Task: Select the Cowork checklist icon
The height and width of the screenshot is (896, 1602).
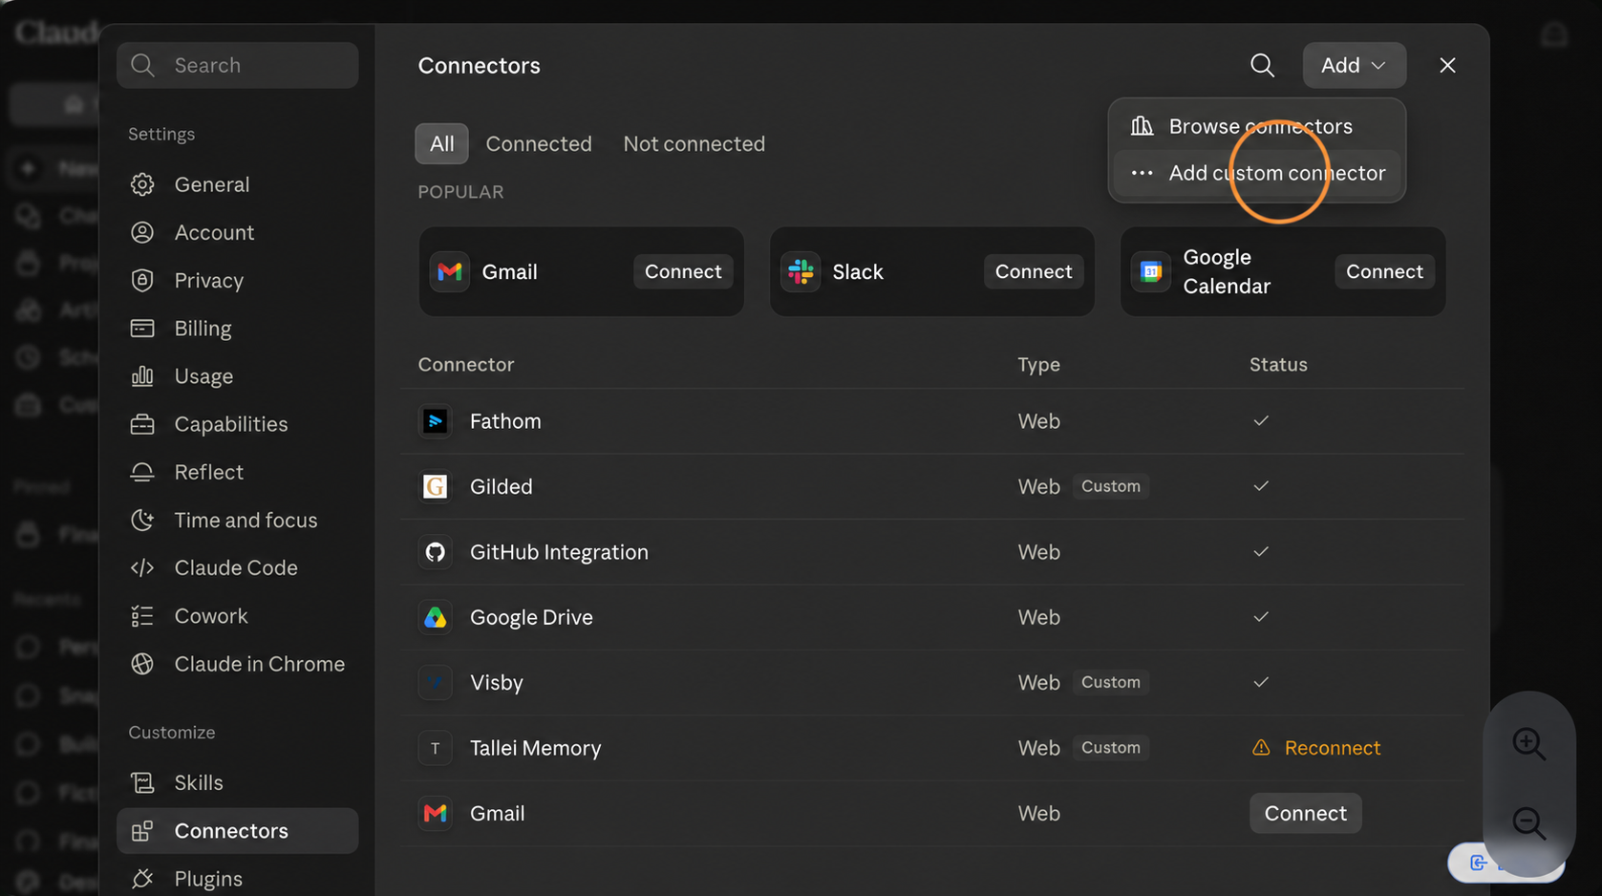Action: pos(142,616)
